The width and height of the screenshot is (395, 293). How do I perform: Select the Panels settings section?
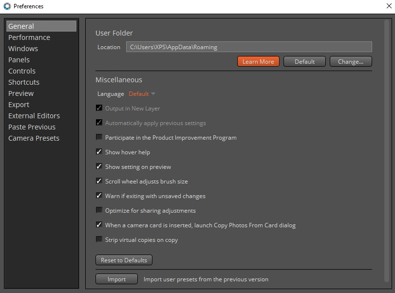tap(19, 59)
